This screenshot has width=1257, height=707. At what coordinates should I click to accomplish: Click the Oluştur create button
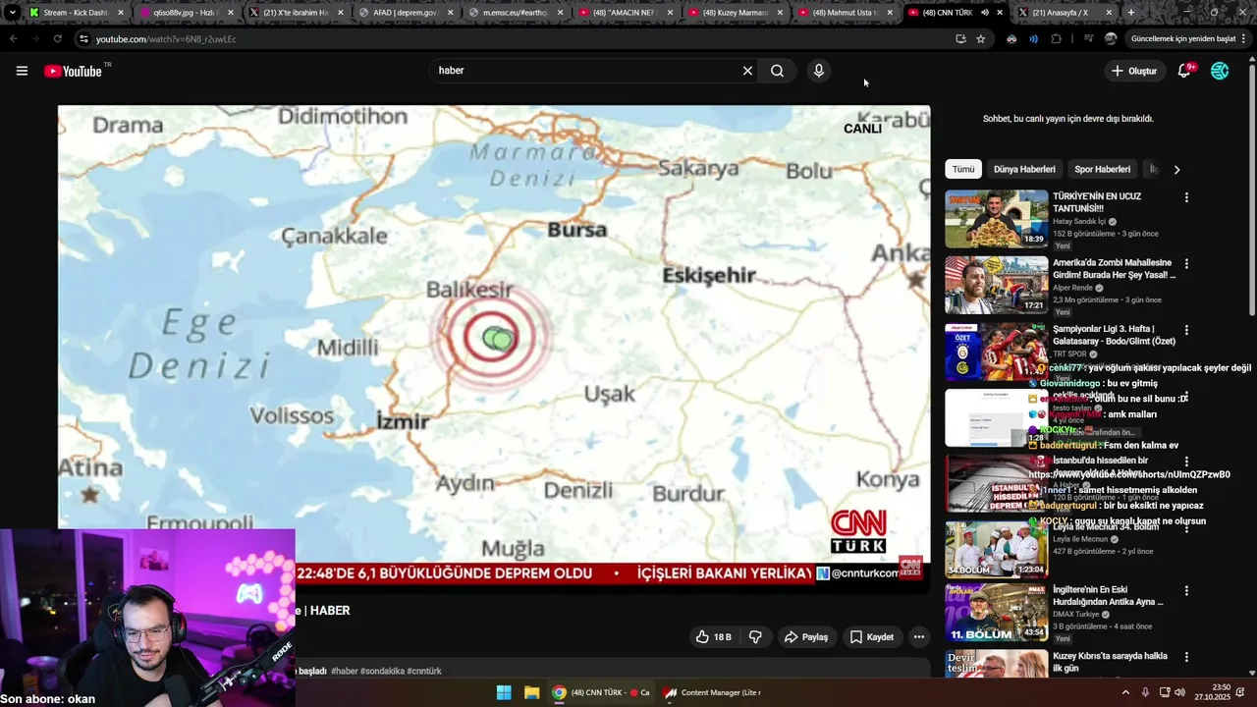coord(1133,71)
